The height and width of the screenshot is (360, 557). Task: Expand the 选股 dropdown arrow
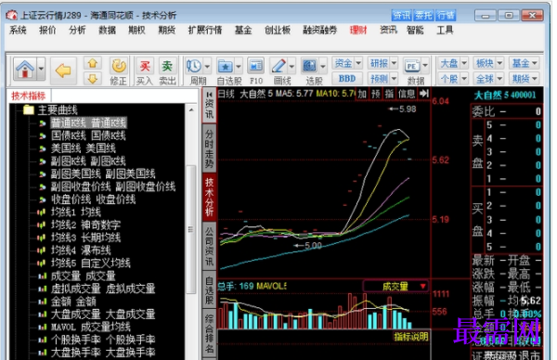click(323, 67)
